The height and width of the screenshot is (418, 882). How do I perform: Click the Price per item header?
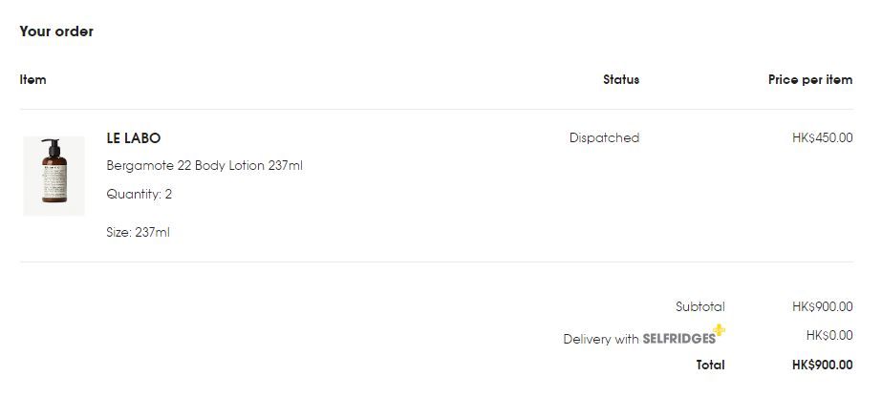[809, 80]
